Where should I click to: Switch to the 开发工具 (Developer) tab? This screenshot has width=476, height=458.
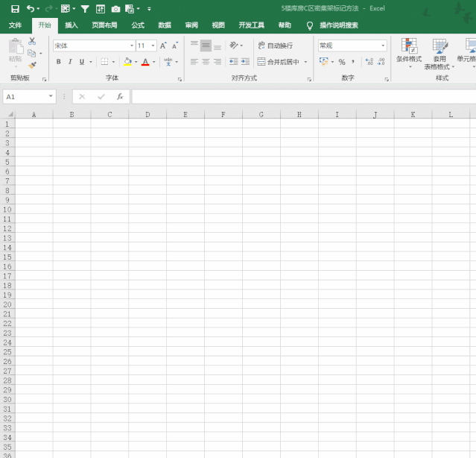coord(251,25)
